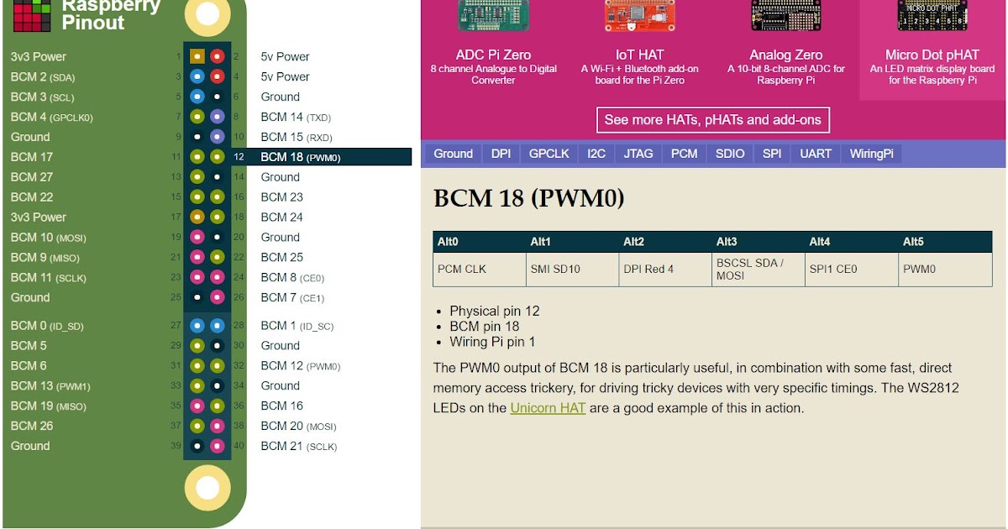Screen dimensions: 1008x529
Task: Click the Analog Zero board image
Action: [786, 15]
